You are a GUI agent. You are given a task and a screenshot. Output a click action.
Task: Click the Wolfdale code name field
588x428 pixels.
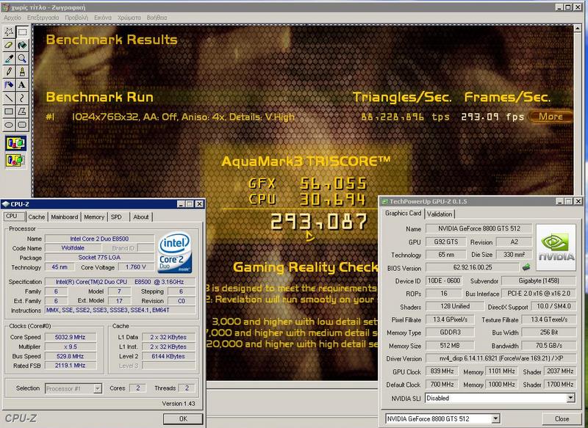73,248
